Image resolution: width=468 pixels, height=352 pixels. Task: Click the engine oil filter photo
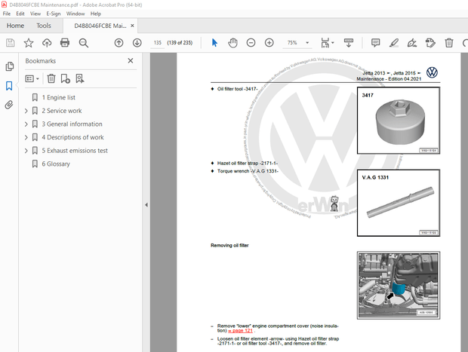399,285
